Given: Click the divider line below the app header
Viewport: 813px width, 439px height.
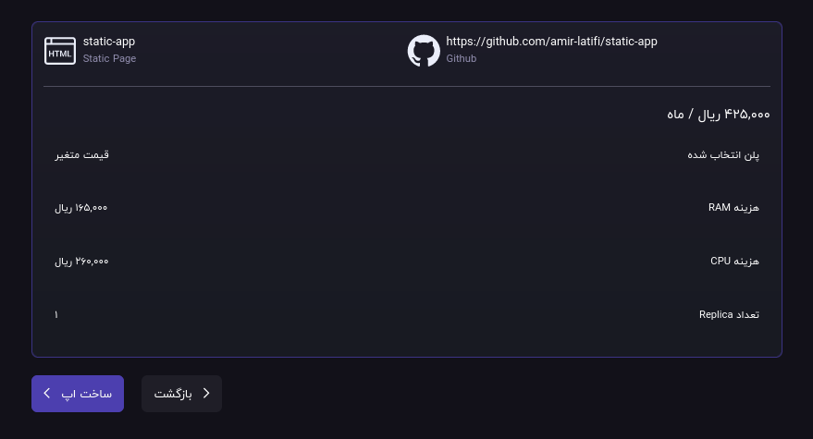Looking at the screenshot, I should pyautogui.click(x=407, y=87).
